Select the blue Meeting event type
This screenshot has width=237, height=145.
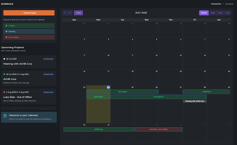[29, 31]
